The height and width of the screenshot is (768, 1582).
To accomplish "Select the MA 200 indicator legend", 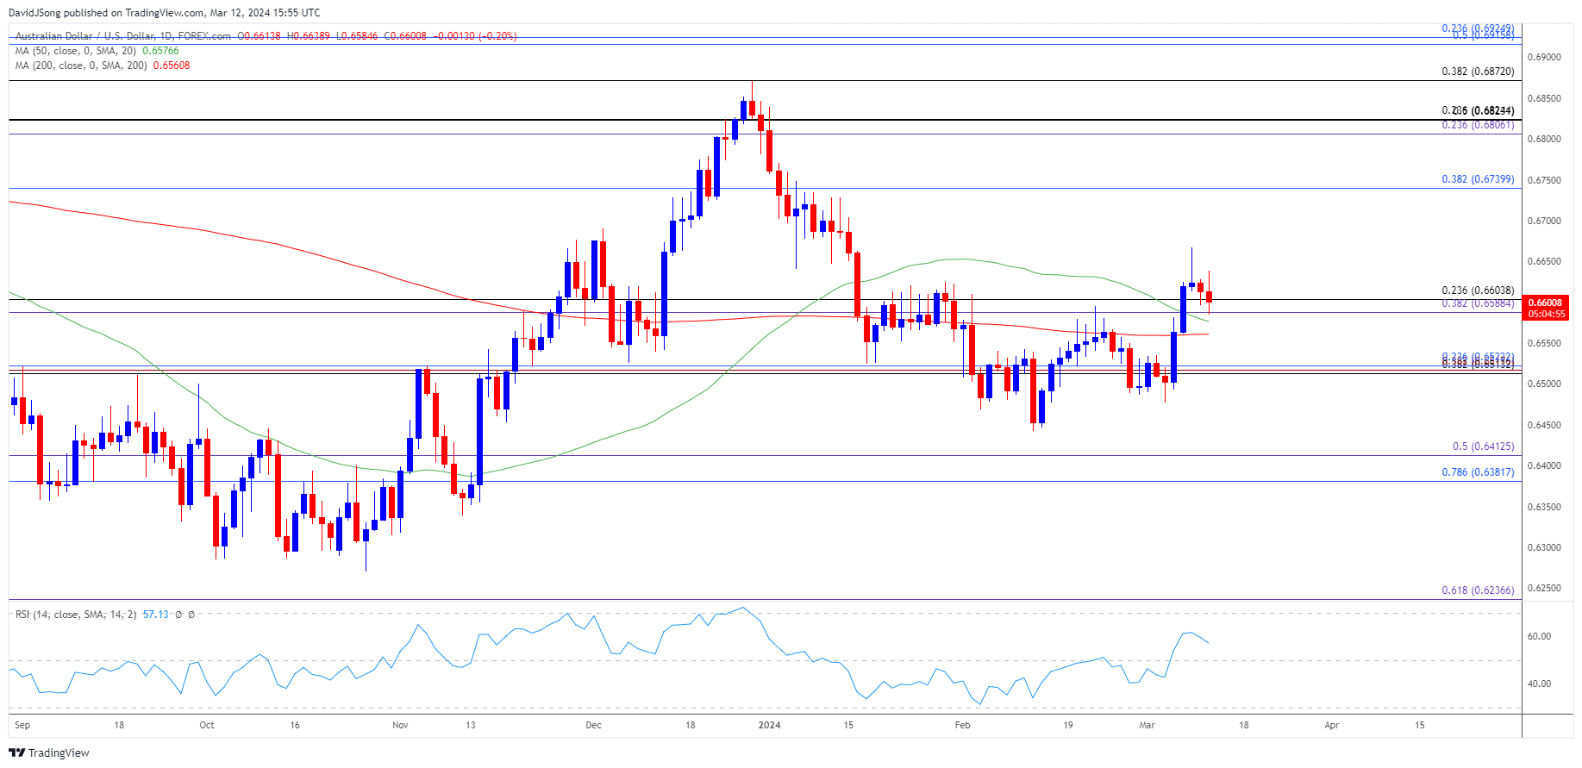I will coord(82,66).
